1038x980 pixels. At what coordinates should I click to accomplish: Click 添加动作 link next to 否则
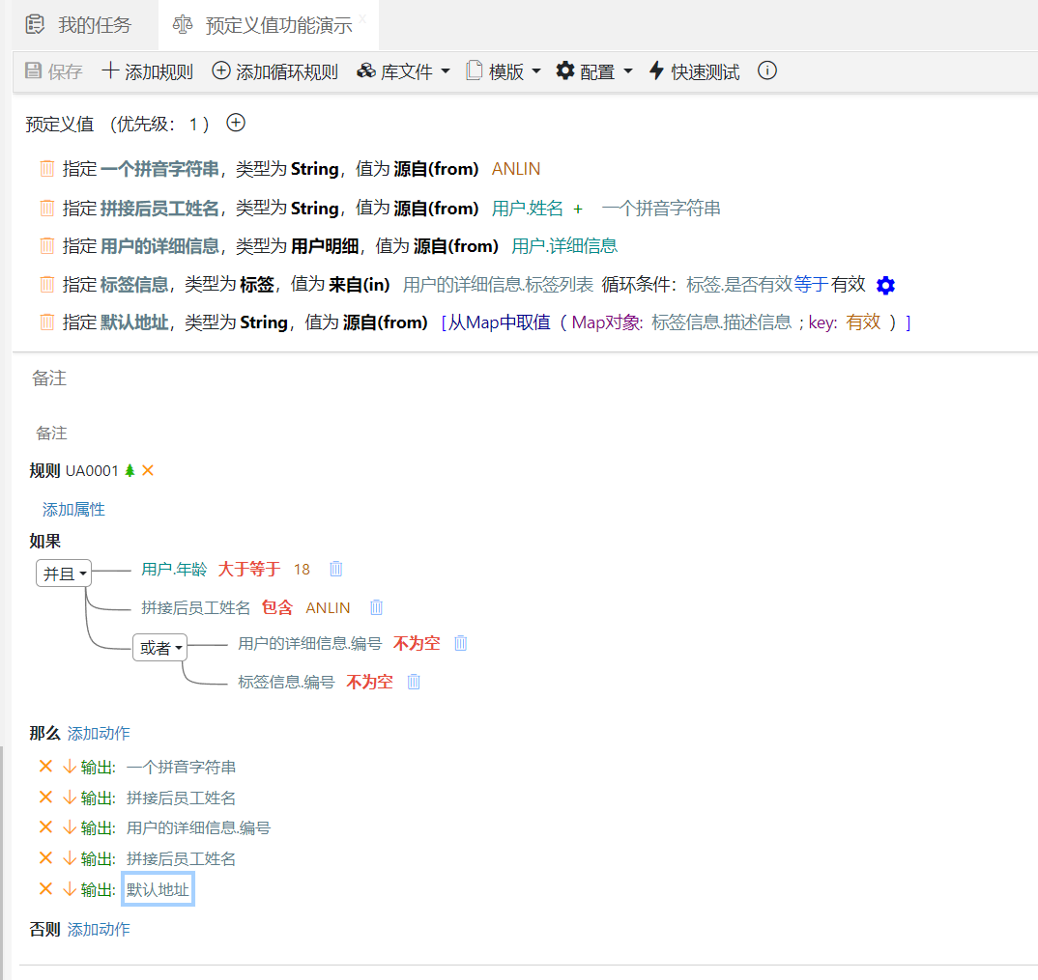tap(99, 930)
